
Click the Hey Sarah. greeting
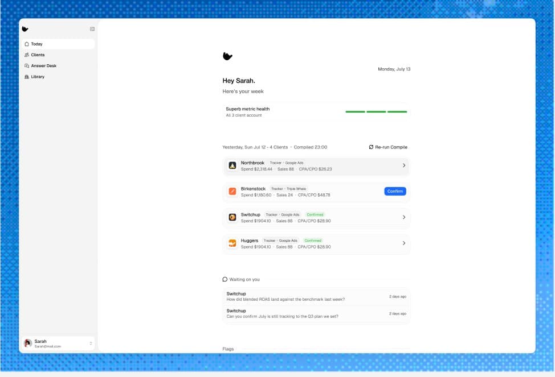(239, 81)
